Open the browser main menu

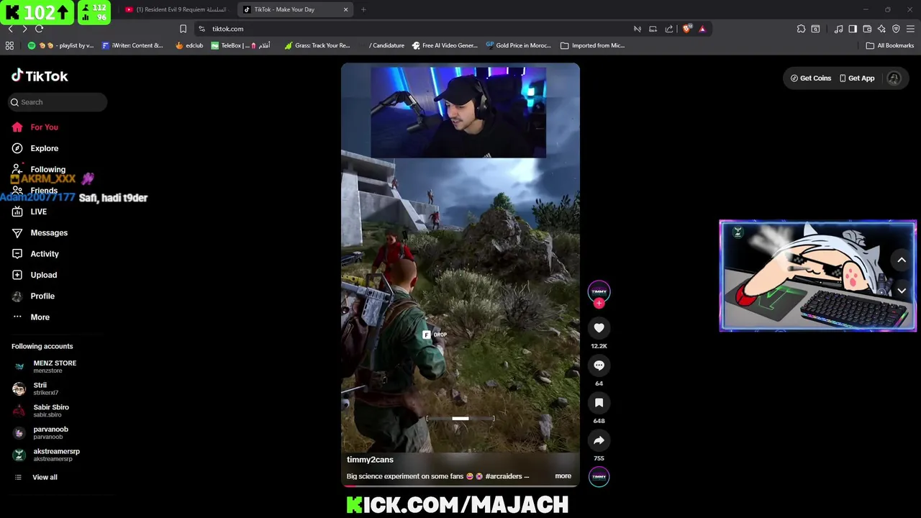pyautogui.click(x=910, y=29)
